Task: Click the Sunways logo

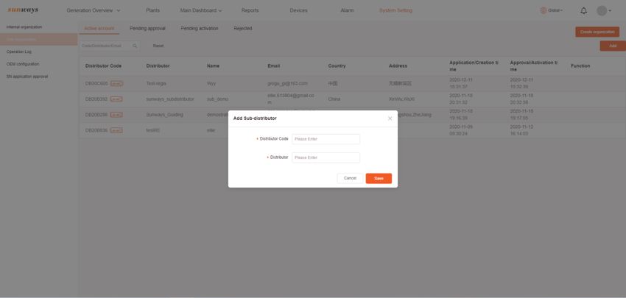Action: click(23, 10)
